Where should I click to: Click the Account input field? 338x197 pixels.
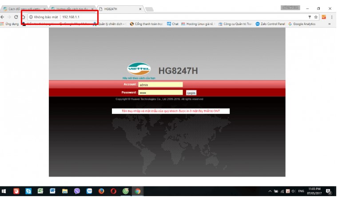click(x=160, y=84)
